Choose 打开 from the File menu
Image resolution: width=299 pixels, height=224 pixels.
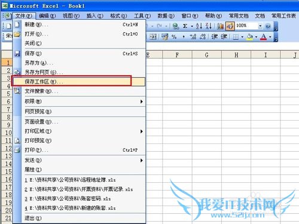(79, 34)
